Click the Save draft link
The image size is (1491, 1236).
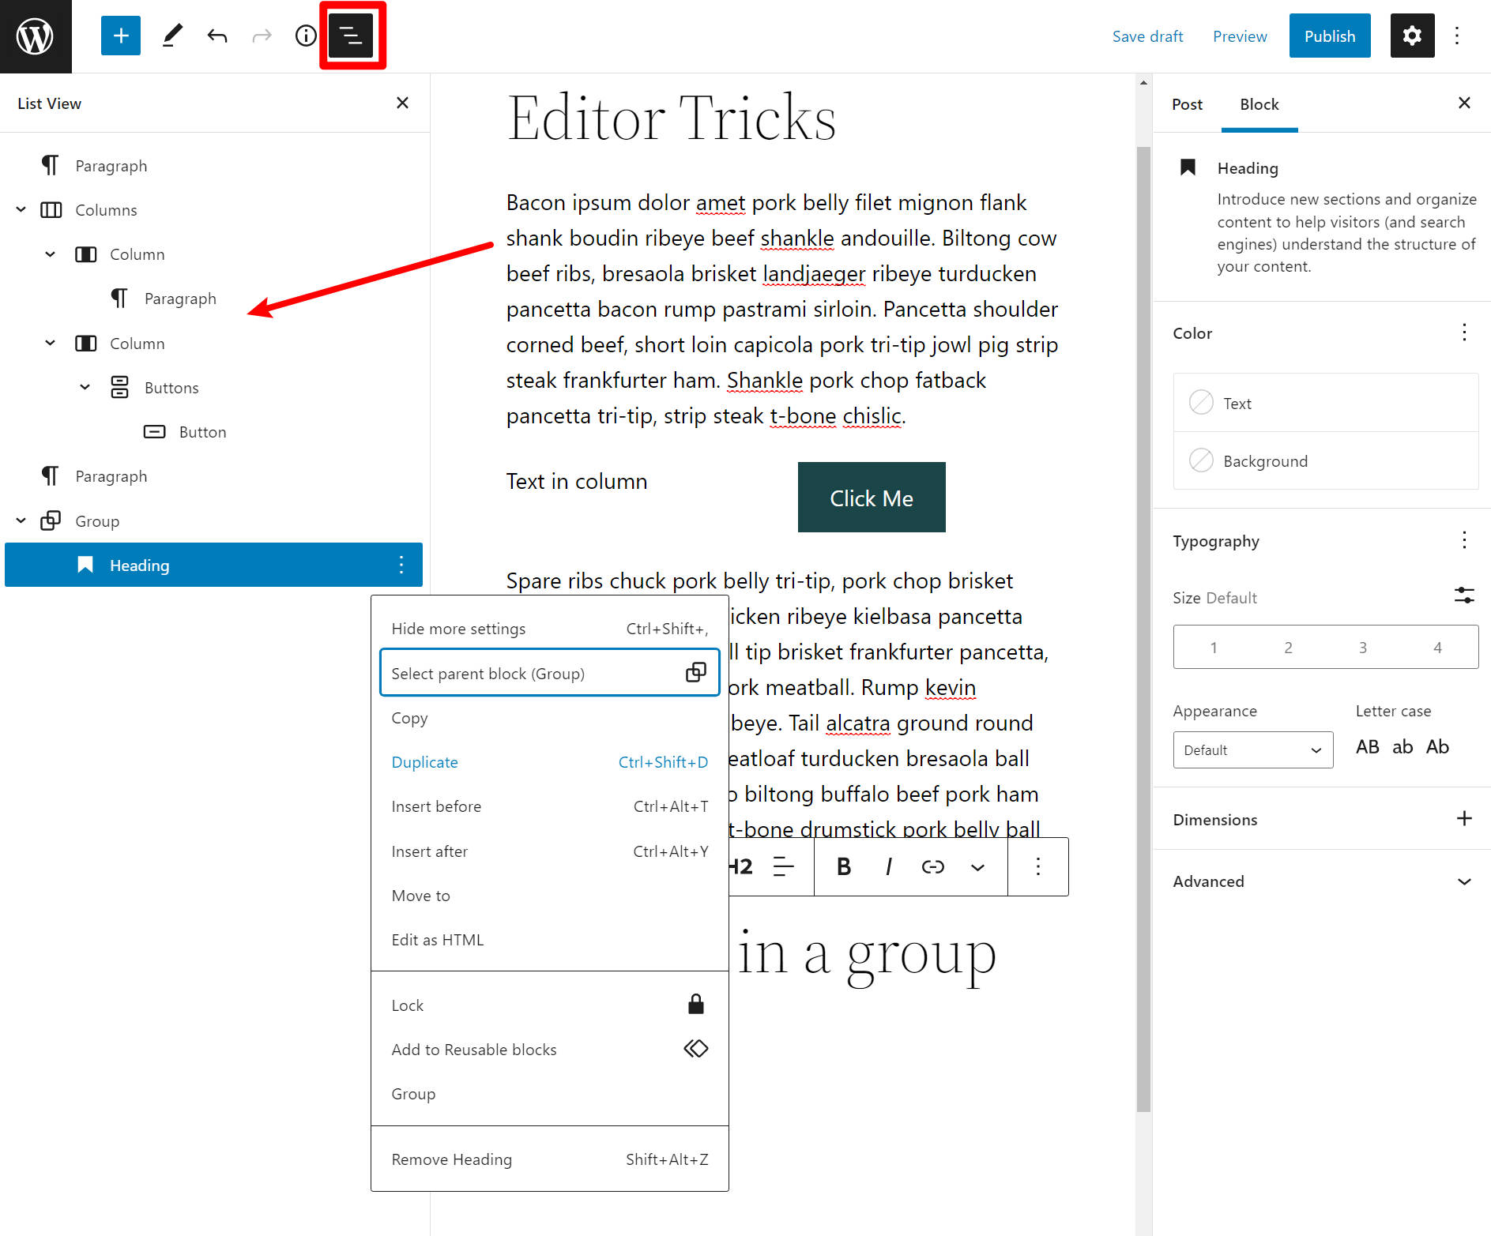point(1147,36)
